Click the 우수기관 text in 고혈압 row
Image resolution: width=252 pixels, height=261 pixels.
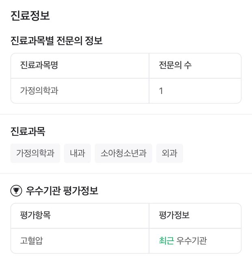point(192,240)
